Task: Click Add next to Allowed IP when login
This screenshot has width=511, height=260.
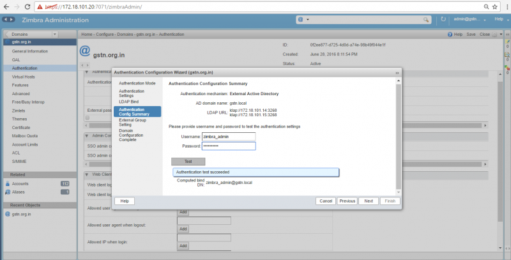Action: [183, 246]
